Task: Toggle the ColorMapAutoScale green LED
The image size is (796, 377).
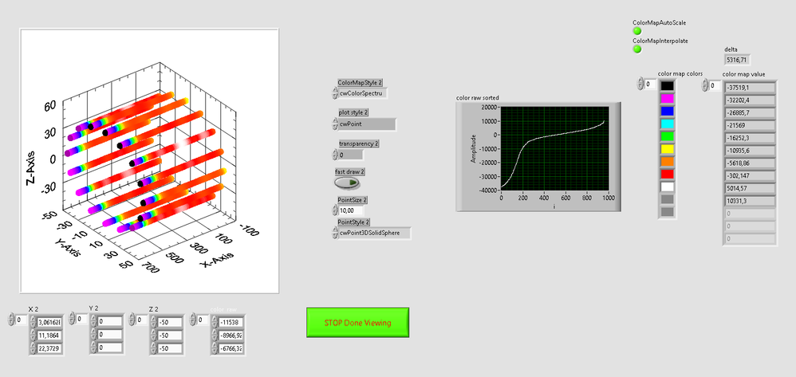Action: pos(636,31)
